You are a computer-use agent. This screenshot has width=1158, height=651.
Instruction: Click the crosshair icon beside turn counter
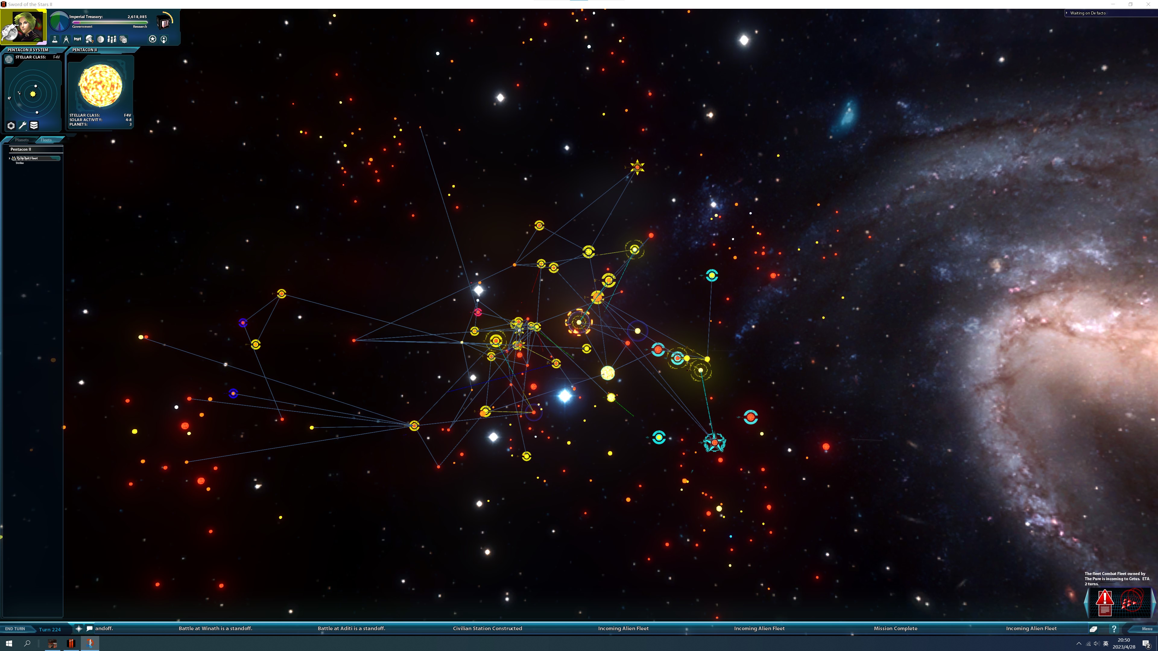(x=79, y=628)
